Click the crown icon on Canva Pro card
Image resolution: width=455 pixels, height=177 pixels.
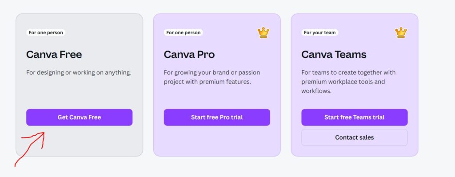pos(263,32)
